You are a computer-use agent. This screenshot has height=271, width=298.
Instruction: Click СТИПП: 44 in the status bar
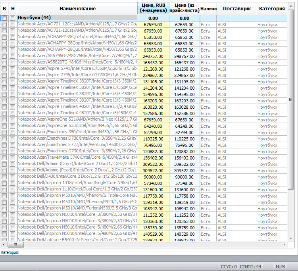[250, 267]
